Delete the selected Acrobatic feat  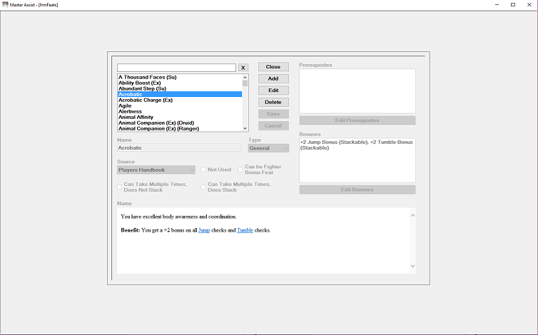273,102
